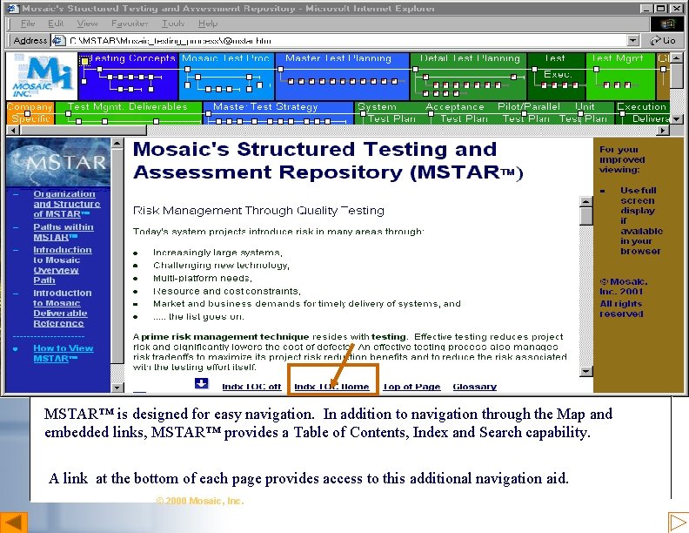
Task: Click the Internet Explorer throbber logo
Action: click(x=667, y=24)
